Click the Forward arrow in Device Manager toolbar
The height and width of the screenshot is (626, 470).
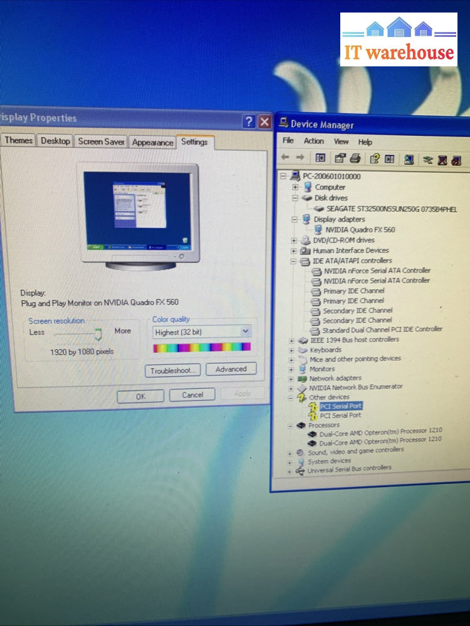300,157
